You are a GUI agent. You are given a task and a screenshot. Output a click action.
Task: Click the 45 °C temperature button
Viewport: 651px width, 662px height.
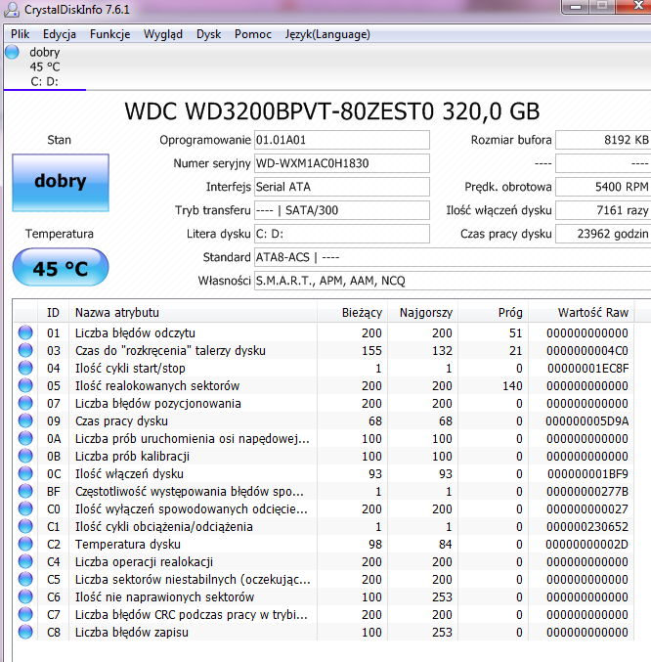pyautogui.click(x=61, y=267)
